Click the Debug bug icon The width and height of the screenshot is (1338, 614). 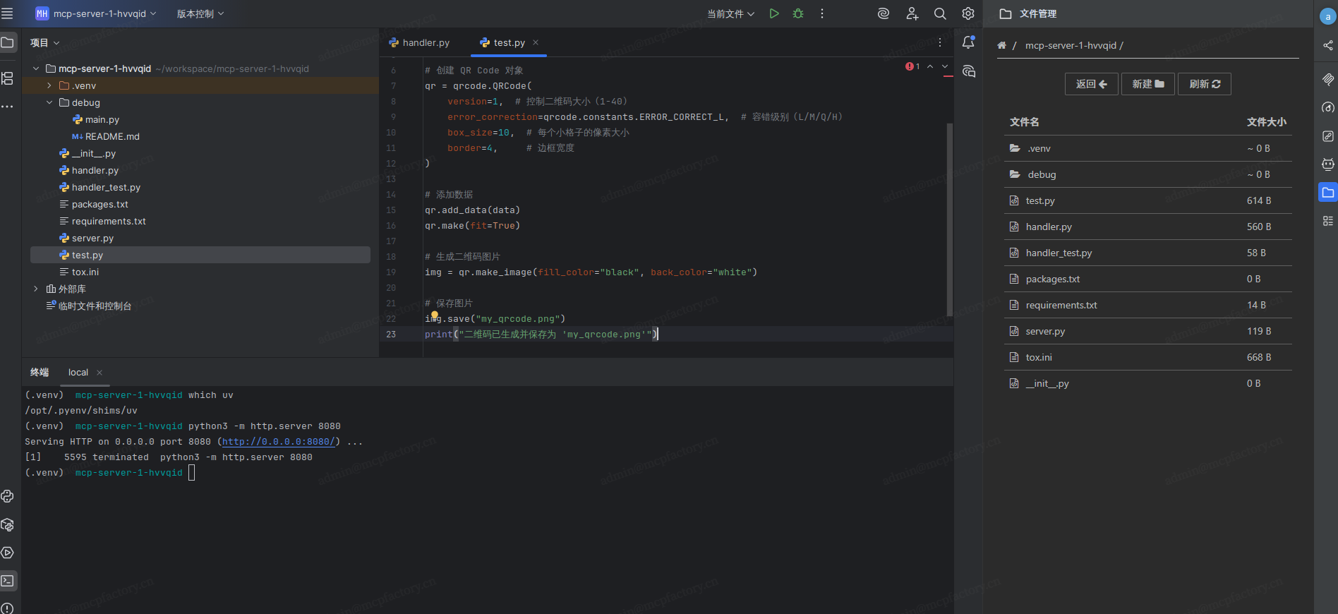798,13
